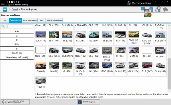Pick the GLE (292) model
This screenshot has height=105, width=171.
click(x=94, y=54)
